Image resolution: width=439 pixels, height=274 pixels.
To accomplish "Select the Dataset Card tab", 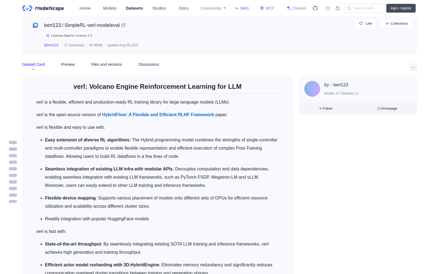I will click(x=33, y=64).
